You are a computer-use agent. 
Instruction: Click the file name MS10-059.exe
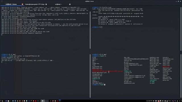coord(154,59)
